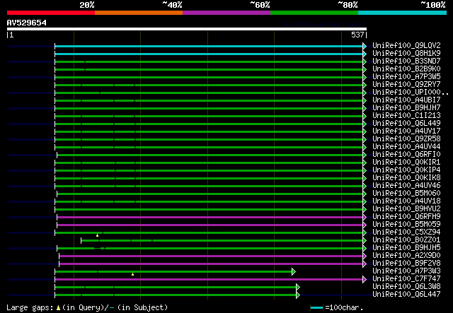Screen dimensions: 453x313
Task: Click the green arrowhead ending the Q6L3W8 alignment
Action: [298, 288]
